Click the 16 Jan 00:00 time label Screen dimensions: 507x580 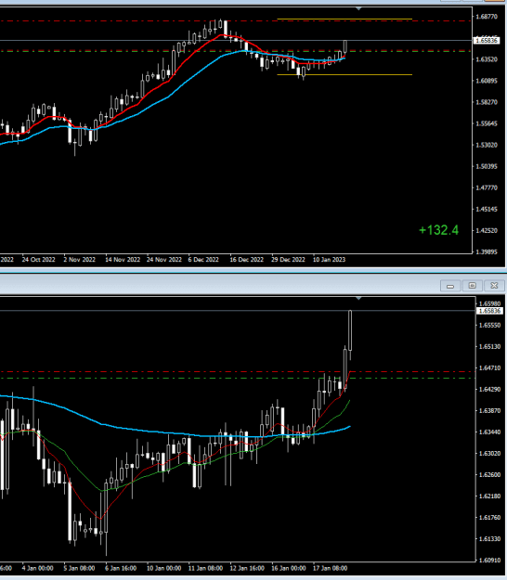(289, 568)
